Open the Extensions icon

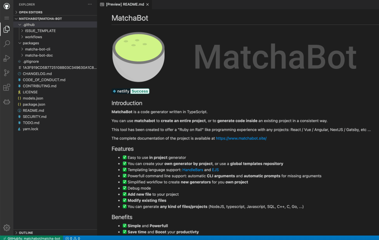click(x=6, y=87)
